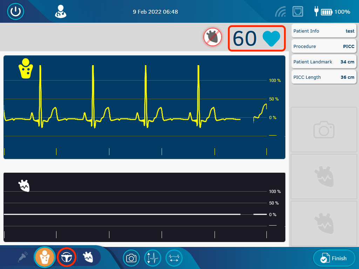Screen dimensions: 359x269
Task: Click the battery 100% indicator
Action: [x=332, y=12]
